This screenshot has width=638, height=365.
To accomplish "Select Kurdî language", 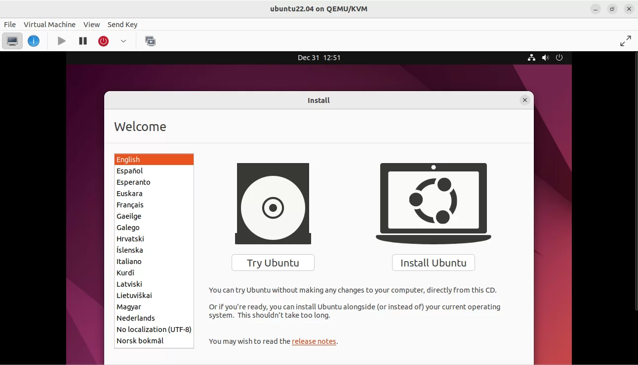I will click(154, 273).
